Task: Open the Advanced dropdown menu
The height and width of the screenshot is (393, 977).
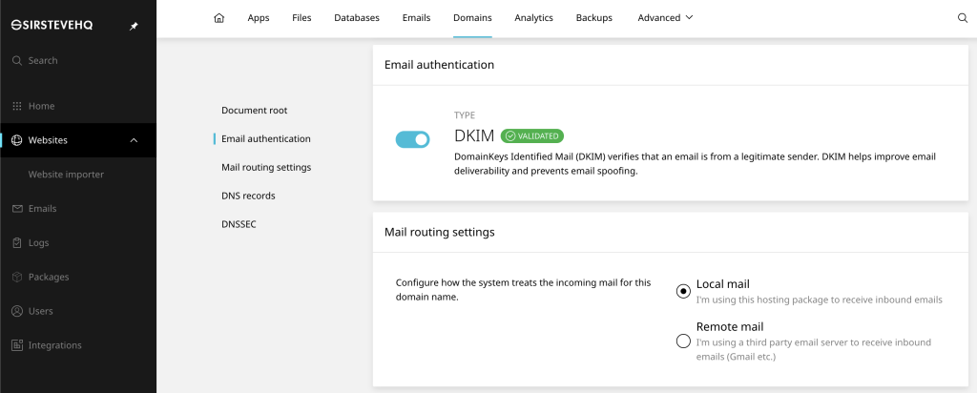Action: click(665, 17)
